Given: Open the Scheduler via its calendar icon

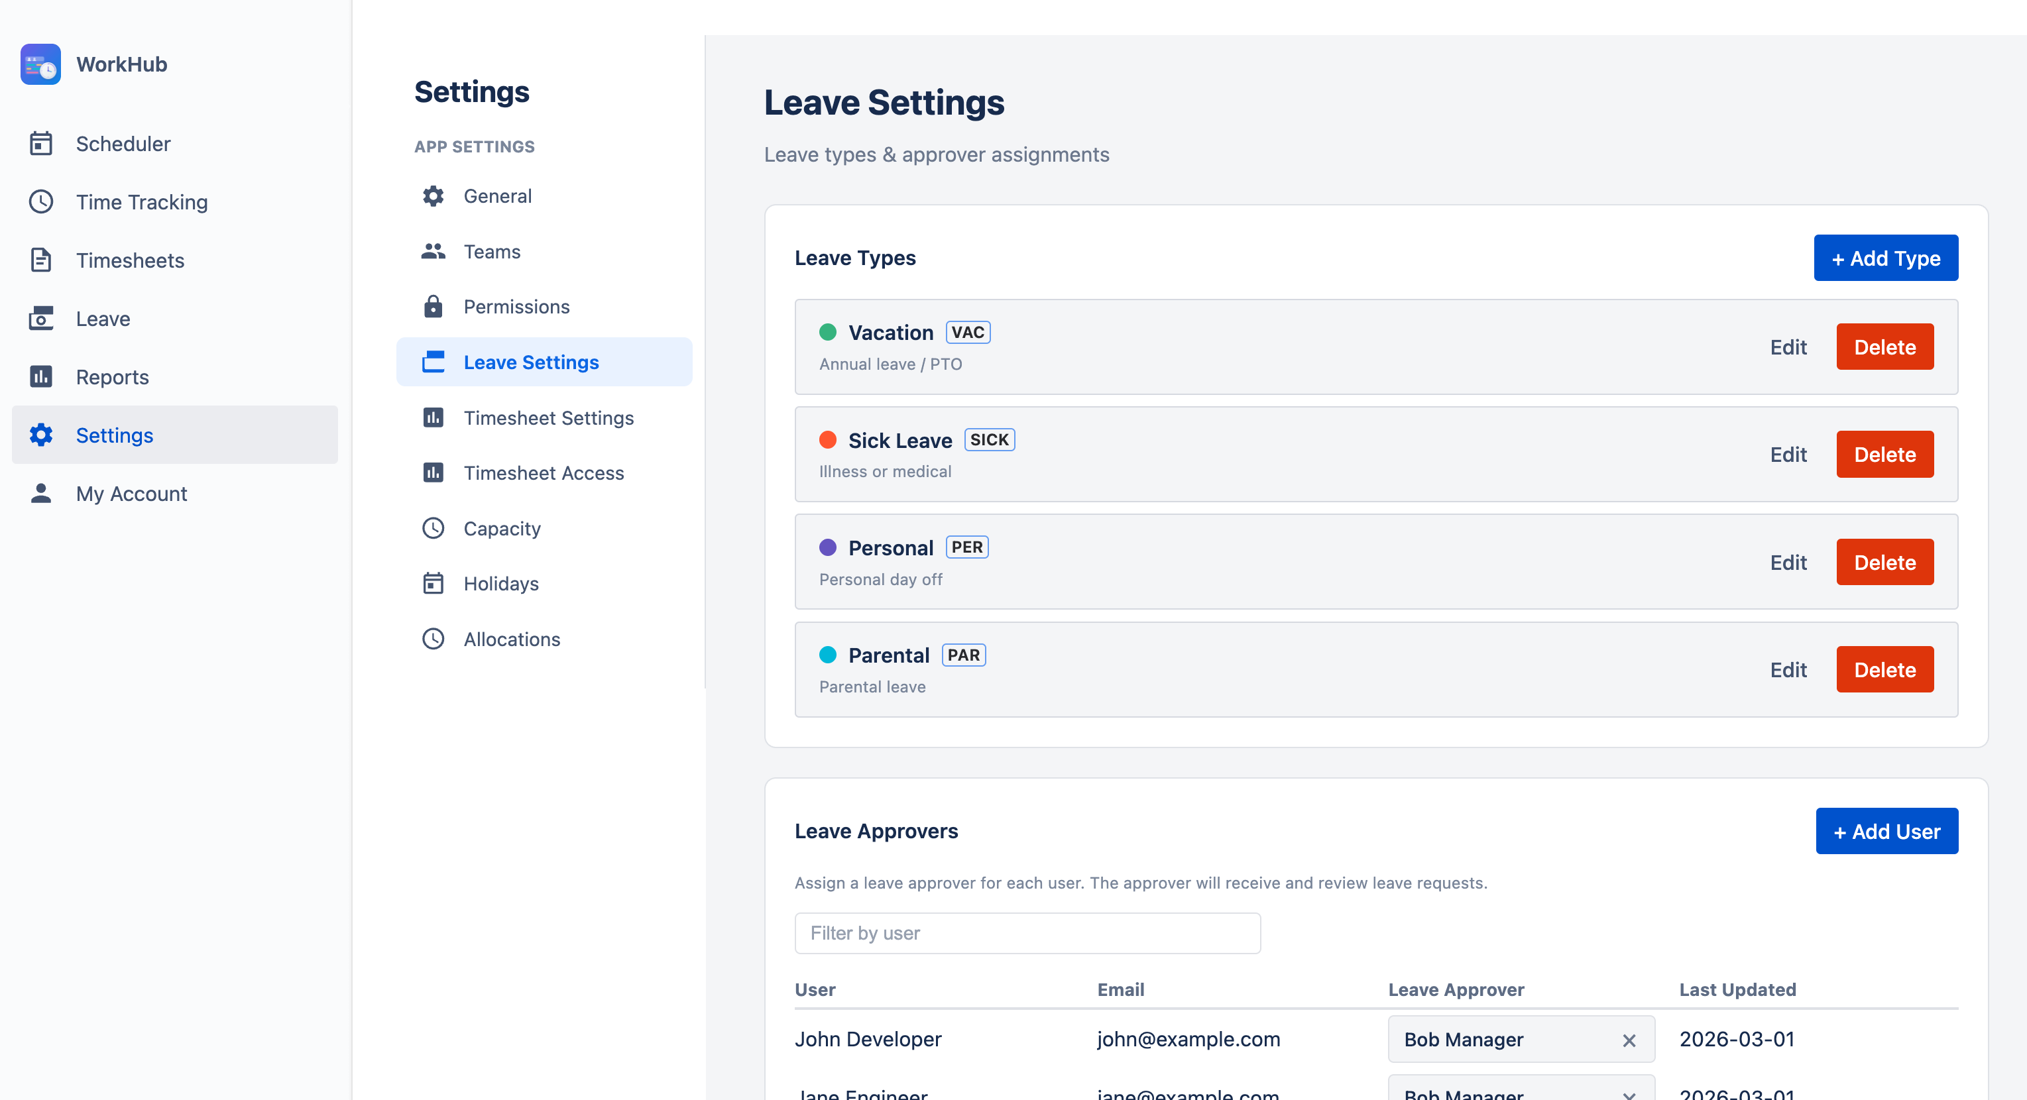Looking at the screenshot, I should click(41, 143).
